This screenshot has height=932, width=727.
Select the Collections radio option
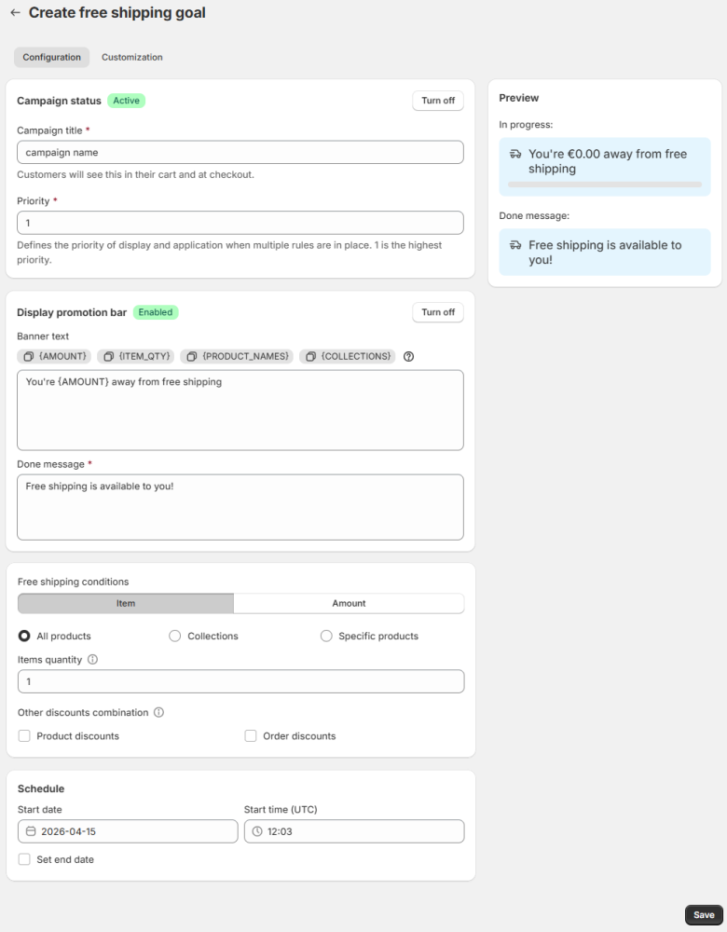(174, 637)
